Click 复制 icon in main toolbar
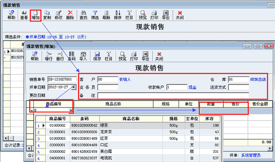Image resolution: width=275 pixels, height=162 pixels. (47, 15)
